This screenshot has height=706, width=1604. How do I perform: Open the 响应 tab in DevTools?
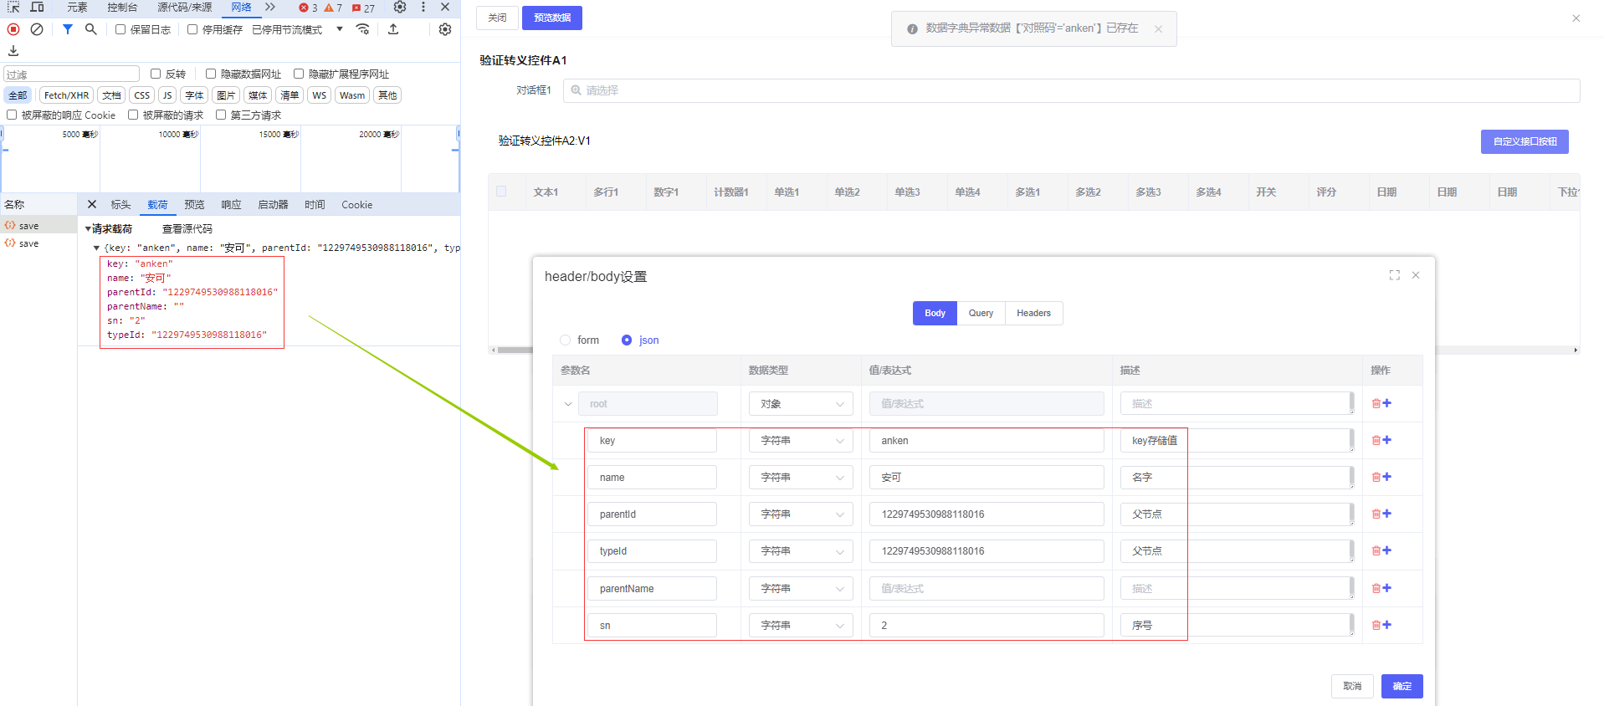[x=231, y=205]
